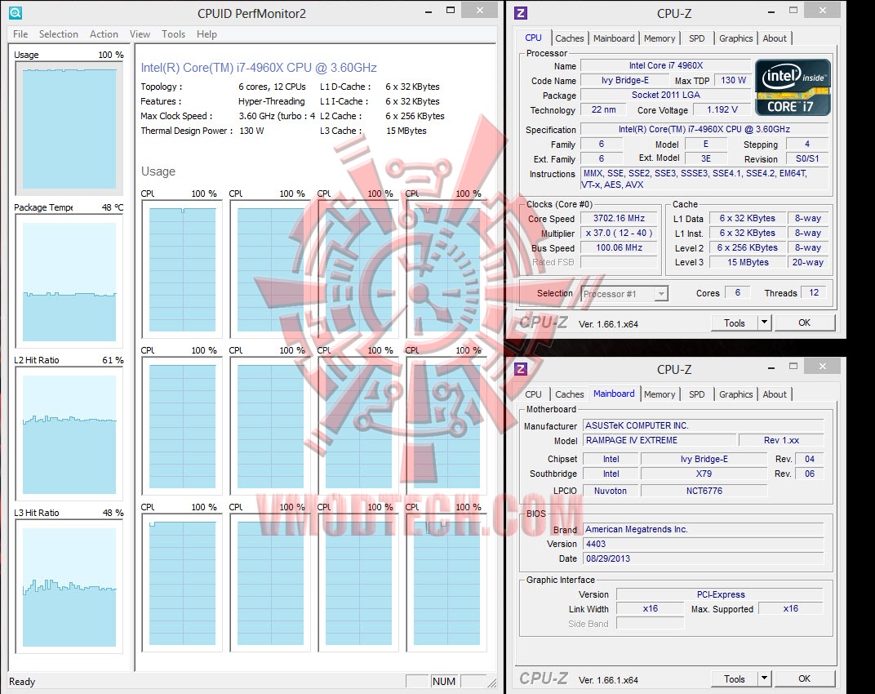Click the NCT6776 LPCIO model field
The width and height of the screenshot is (875, 694).
704,491
